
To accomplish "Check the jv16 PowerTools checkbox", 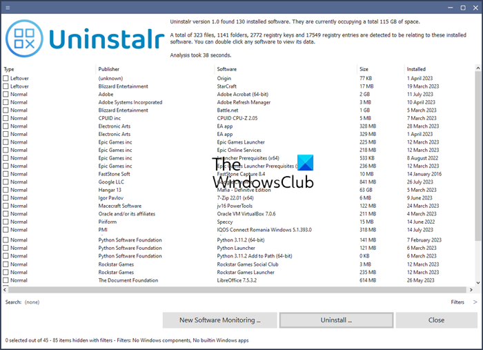I will pos(6,206).
